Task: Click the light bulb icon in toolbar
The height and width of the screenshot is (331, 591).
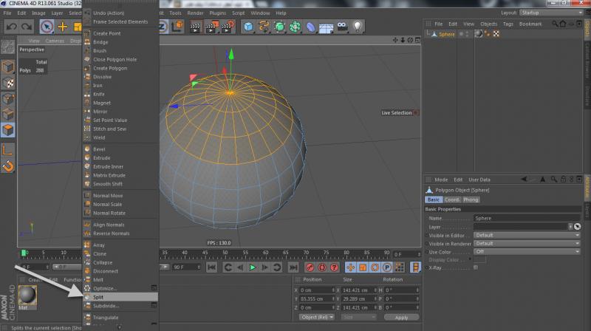Action: [358, 27]
